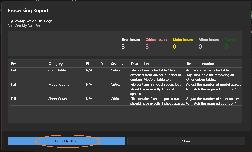Click the Recommendation column header
The height and width of the screenshot is (152, 252).
[200, 64]
